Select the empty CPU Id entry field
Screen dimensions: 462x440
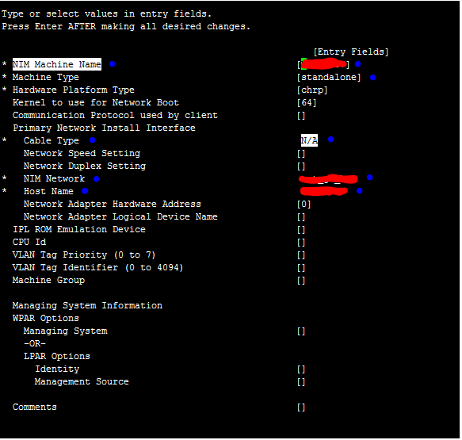click(x=301, y=243)
